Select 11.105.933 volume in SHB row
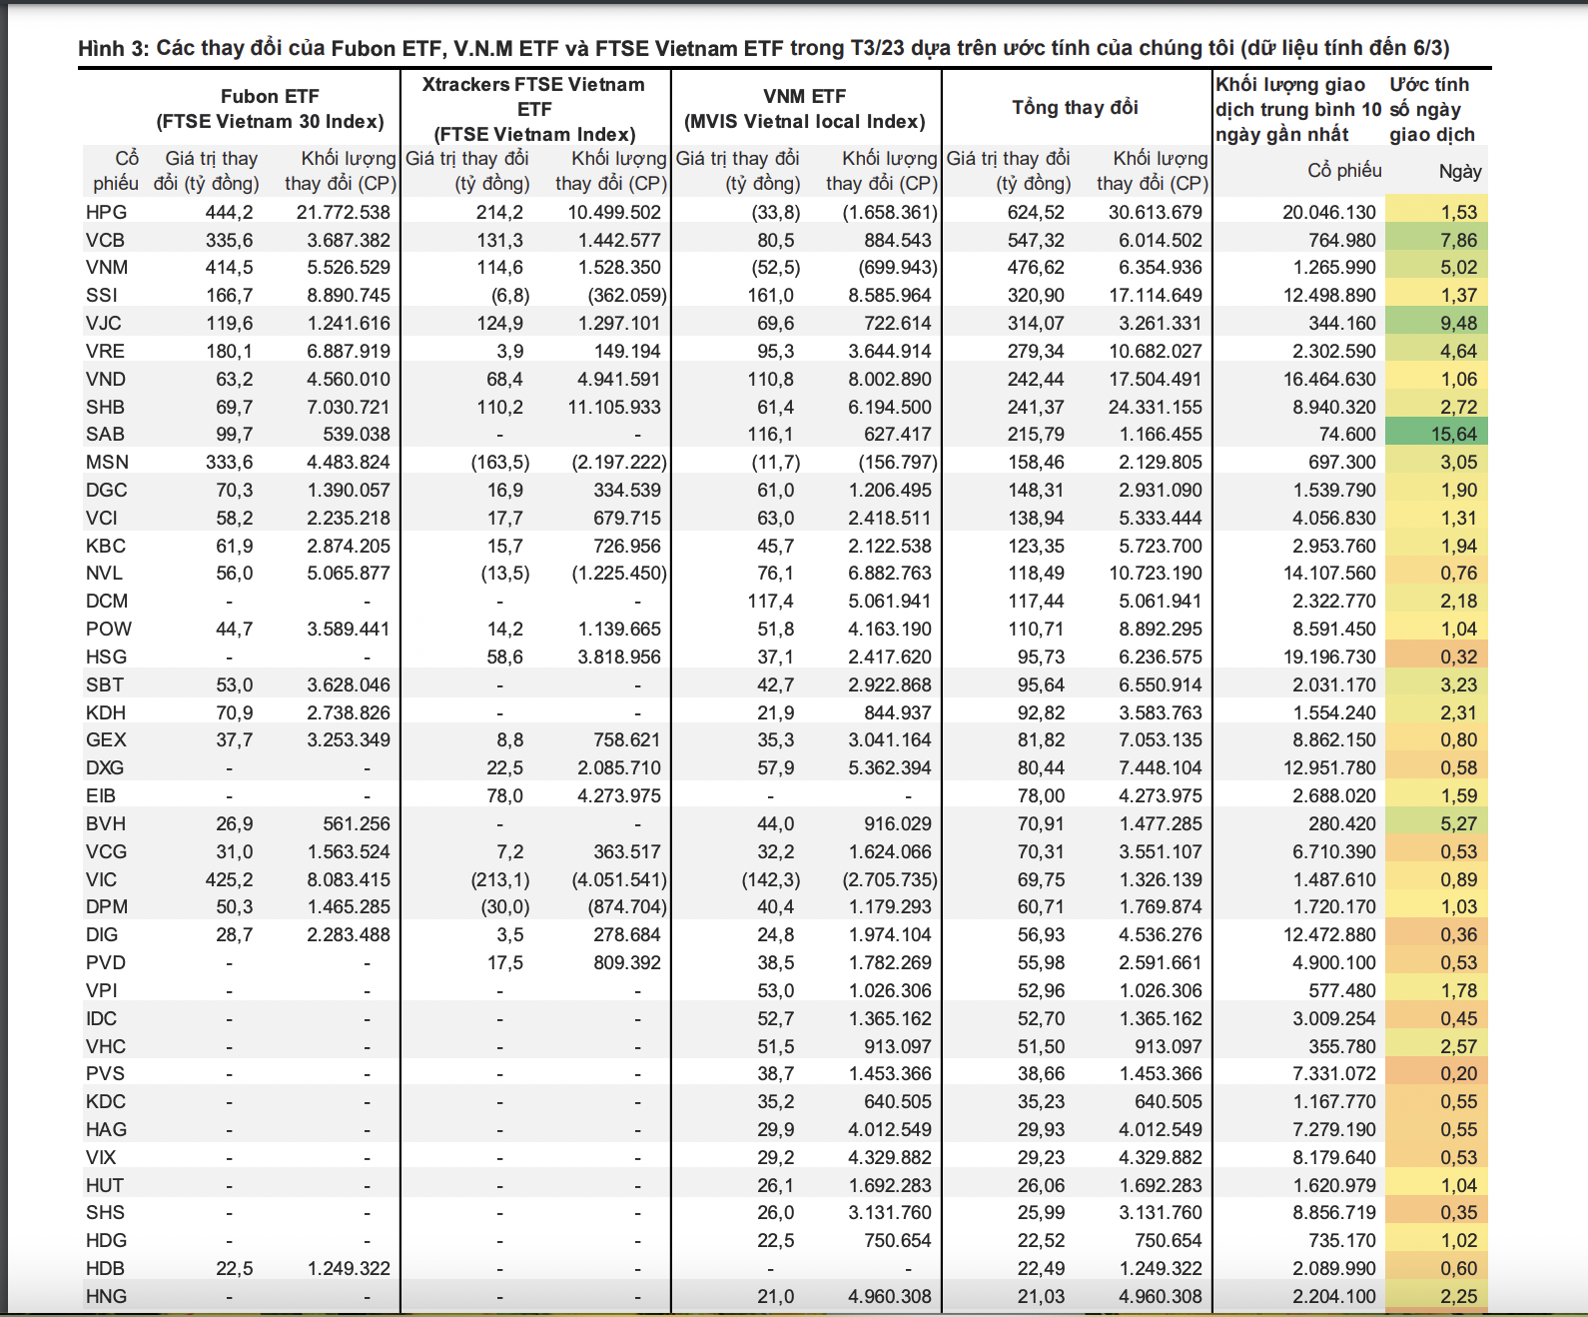Image resolution: width=1588 pixels, height=1317 pixels. (x=614, y=407)
